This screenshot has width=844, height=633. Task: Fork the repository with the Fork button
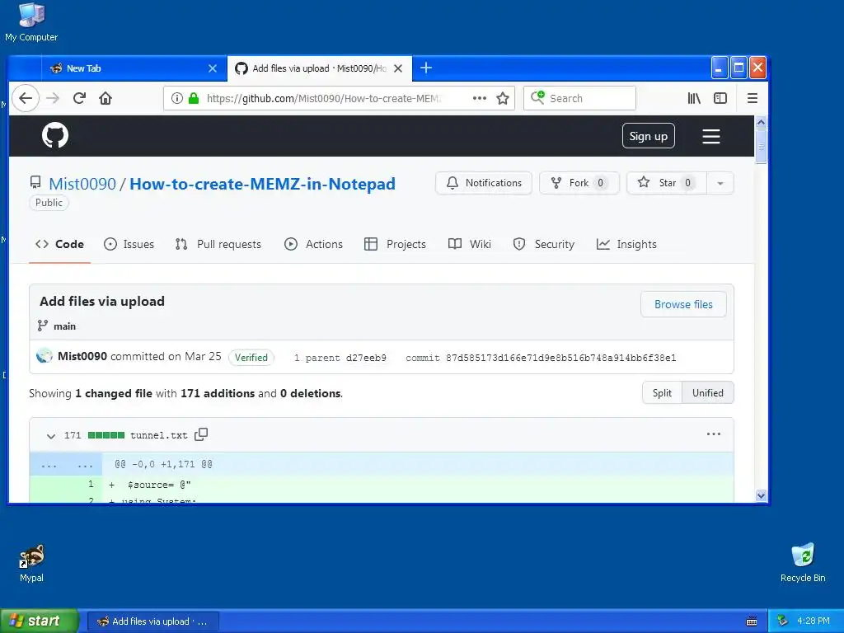579,183
